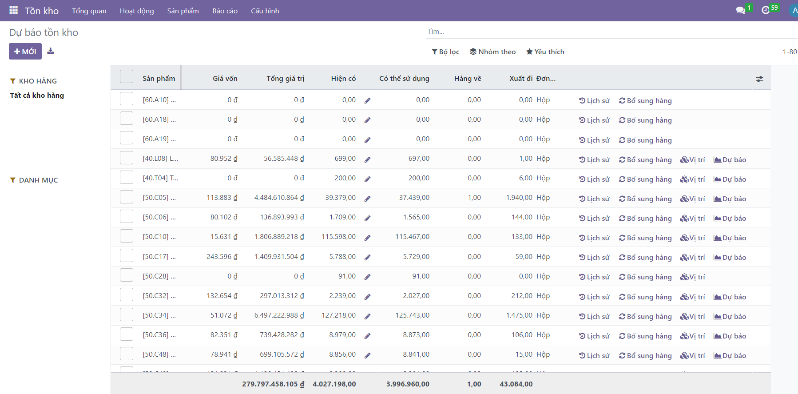Screen dimensions: 798x394
Task: Click pencil edit icon for [50.C05] row
Action: click(x=367, y=199)
